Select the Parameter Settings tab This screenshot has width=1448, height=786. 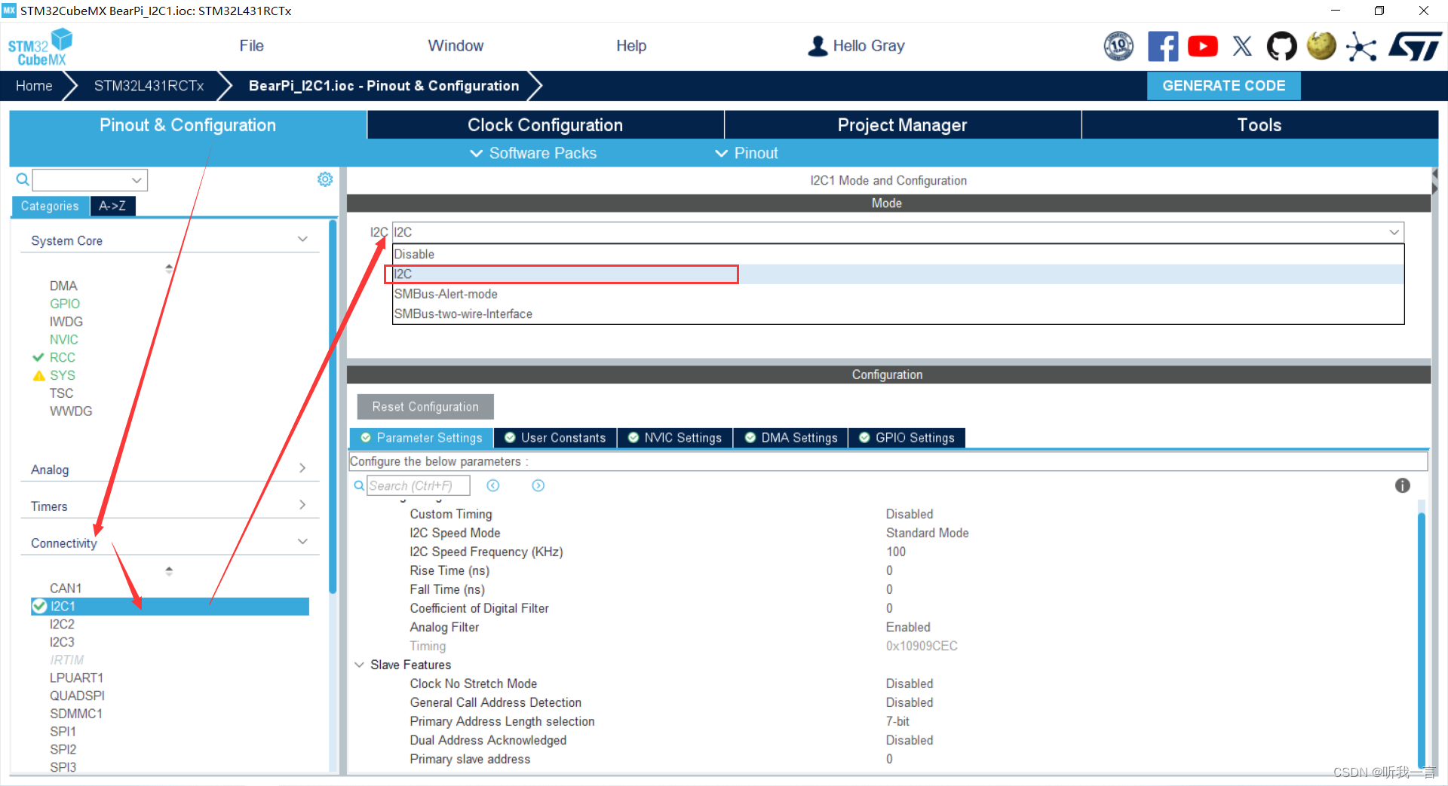(x=422, y=438)
